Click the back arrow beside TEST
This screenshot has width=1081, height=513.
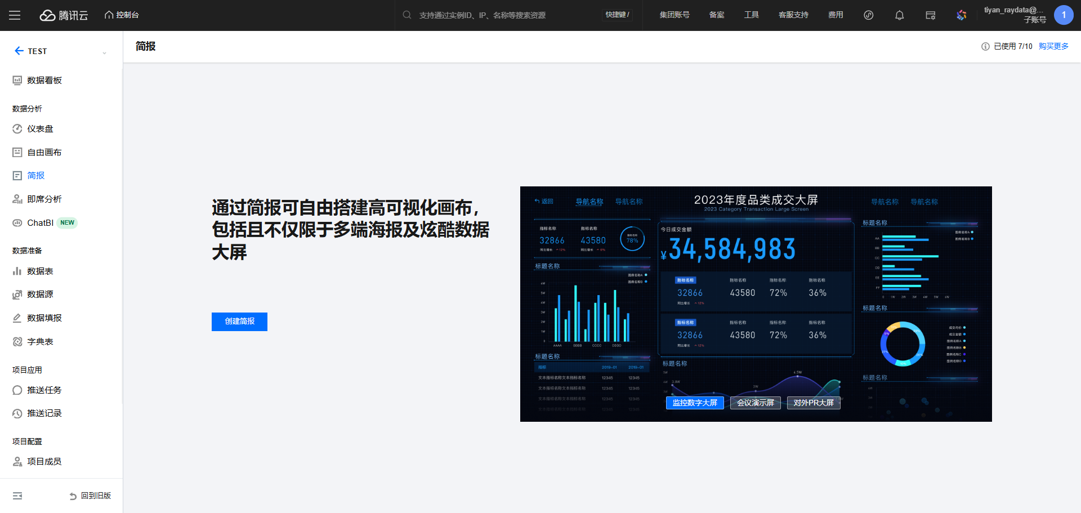coord(19,51)
